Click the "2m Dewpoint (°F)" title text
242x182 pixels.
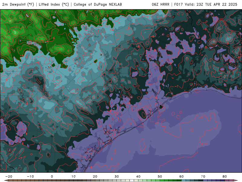tap(18, 5)
